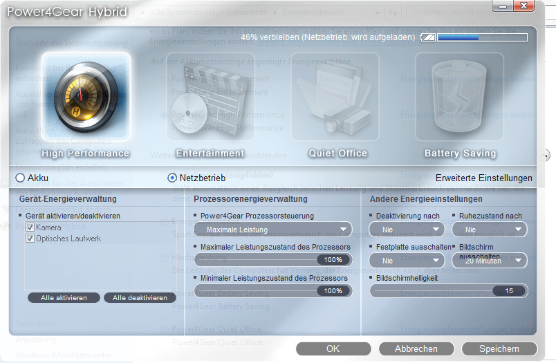Click Alle deaktivieren button
Image resolution: width=556 pixels, height=363 pixels.
tap(140, 298)
